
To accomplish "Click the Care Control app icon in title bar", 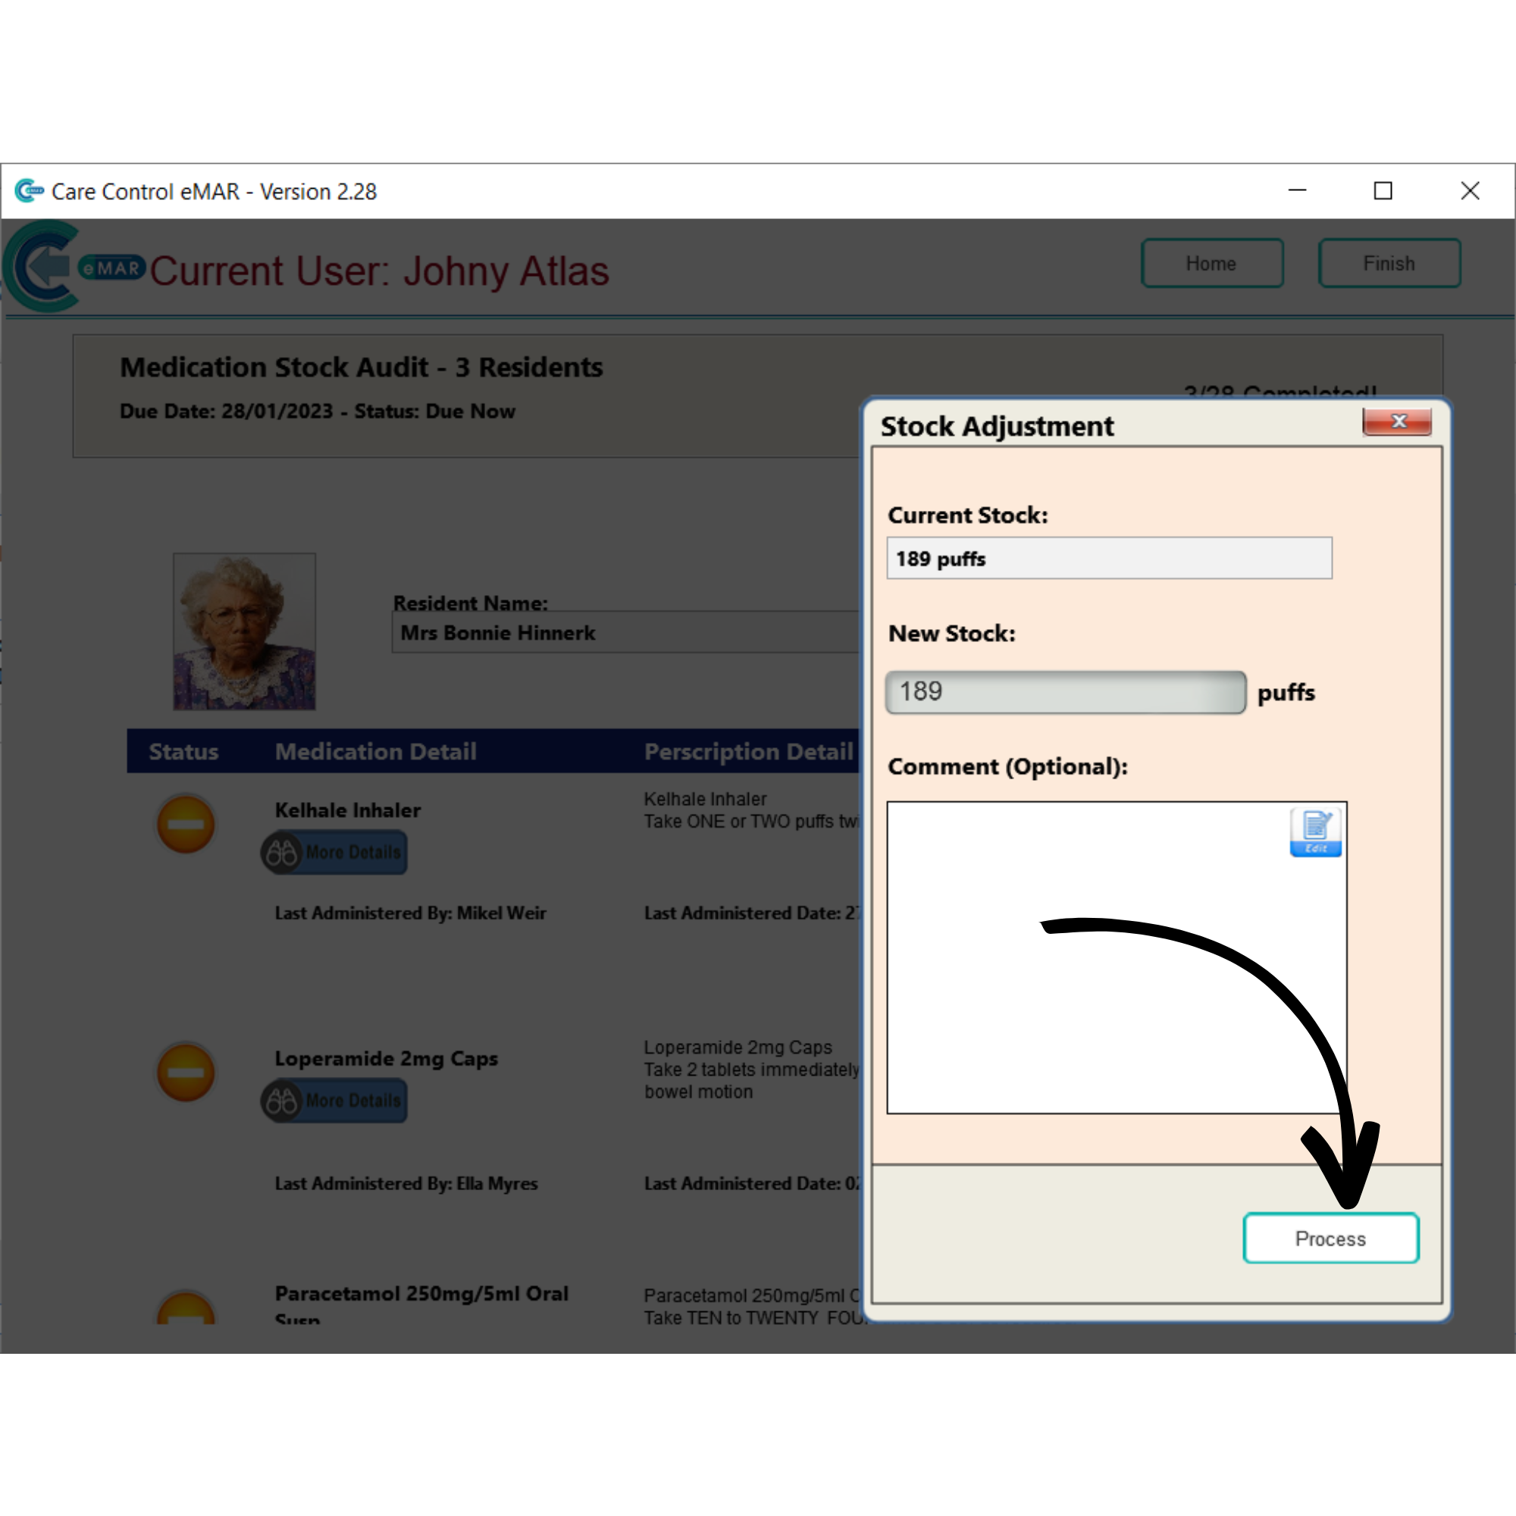I will pos(29,191).
